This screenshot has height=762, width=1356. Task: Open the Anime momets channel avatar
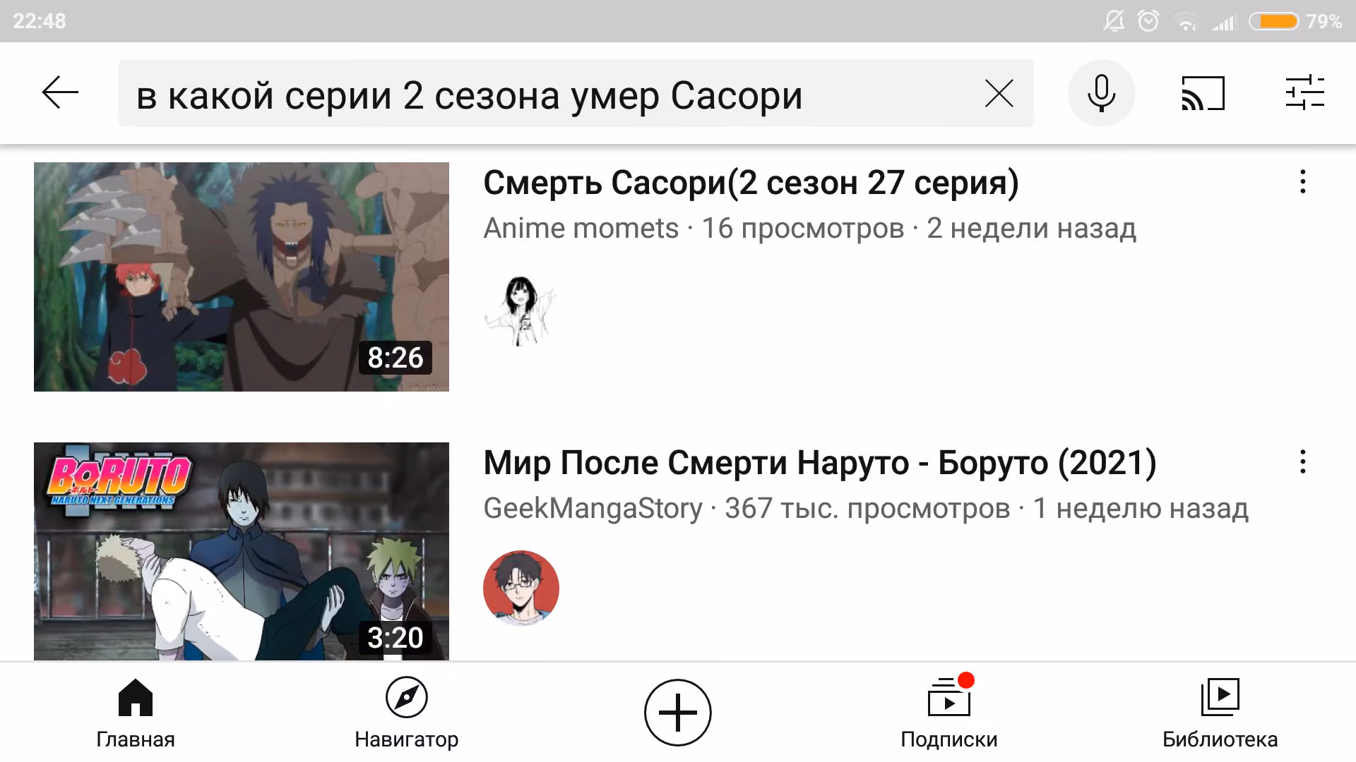pos(521,310)
